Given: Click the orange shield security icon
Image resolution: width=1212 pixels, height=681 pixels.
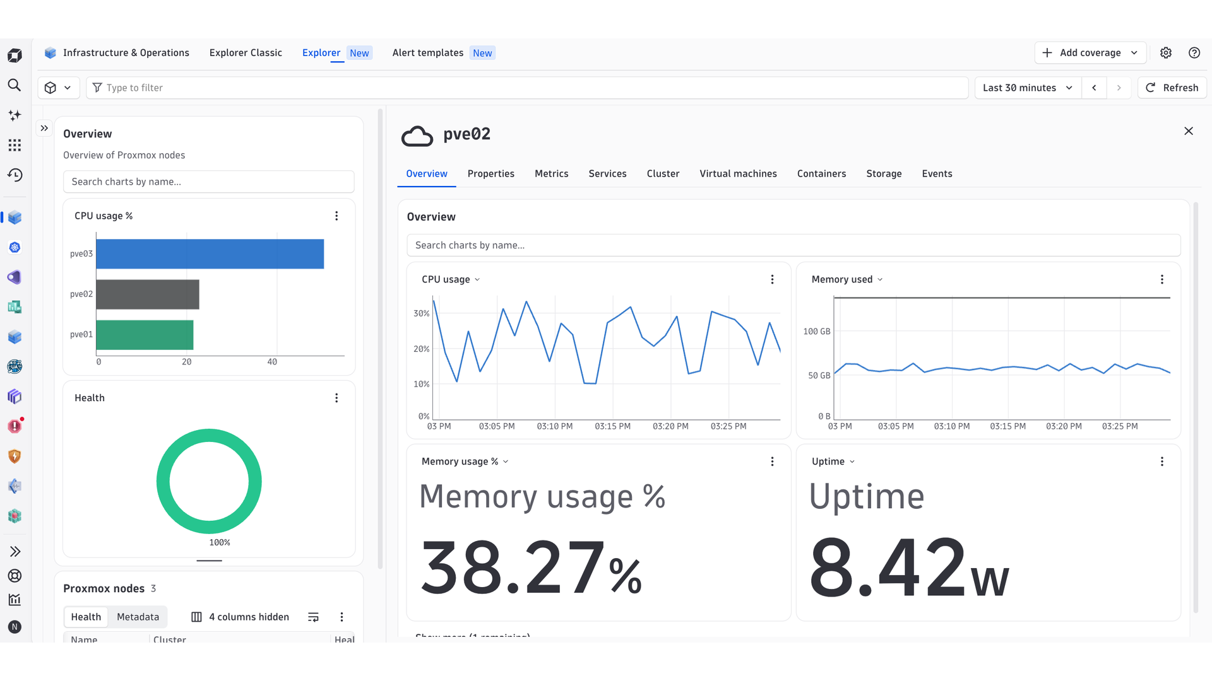Looking at the screenshot, I should pos(15,456).
